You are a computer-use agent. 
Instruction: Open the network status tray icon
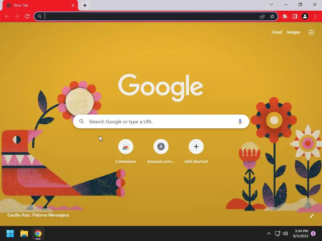point(277,233)
